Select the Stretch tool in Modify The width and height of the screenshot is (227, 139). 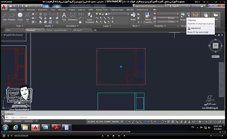(41, 22)
